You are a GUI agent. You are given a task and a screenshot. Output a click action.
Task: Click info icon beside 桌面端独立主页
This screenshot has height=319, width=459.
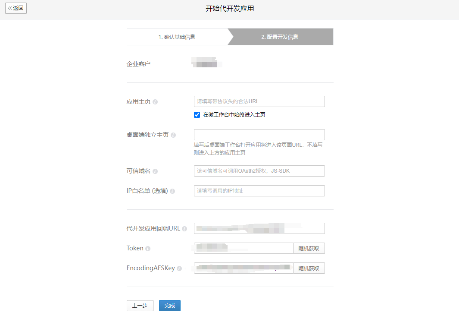pyautogui.click(x=173, y=135)
